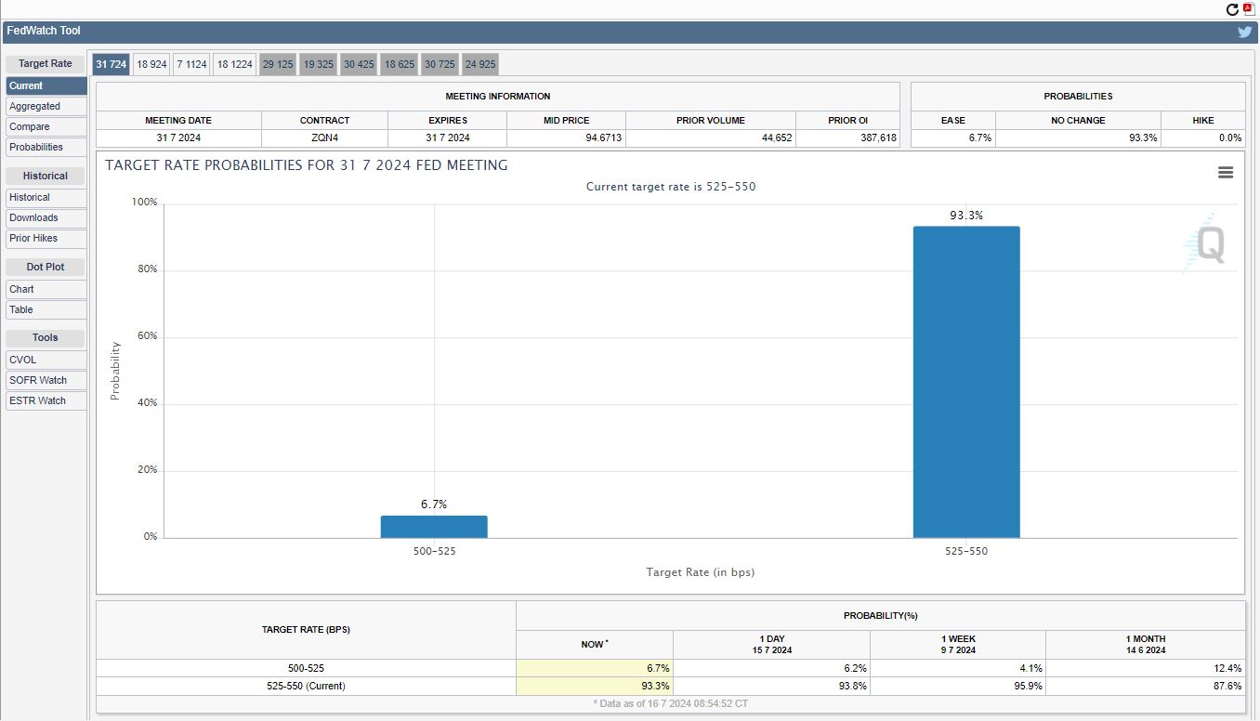
Task: Click Compare in the Target Rate section
Action: (30, 127)
